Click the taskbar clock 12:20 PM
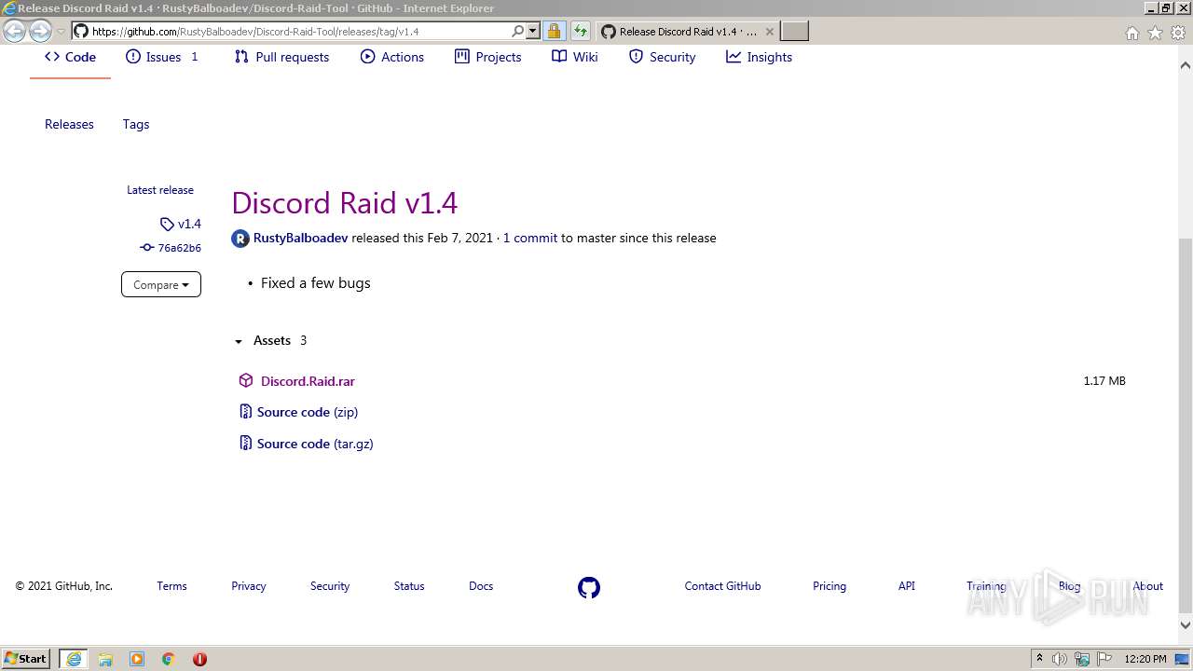The height and width of the screenshot is (671, 1193). (x=1145, y=659)
